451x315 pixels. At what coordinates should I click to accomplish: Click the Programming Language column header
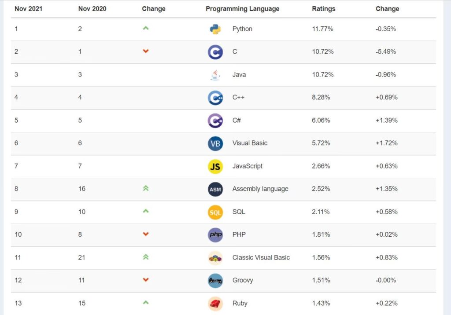tap(242, 9)
